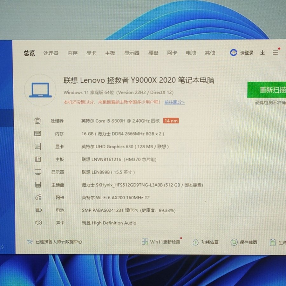Click the 功耗估算 lightning drop icon
286x286 pixels.
[x=195, y=242]
